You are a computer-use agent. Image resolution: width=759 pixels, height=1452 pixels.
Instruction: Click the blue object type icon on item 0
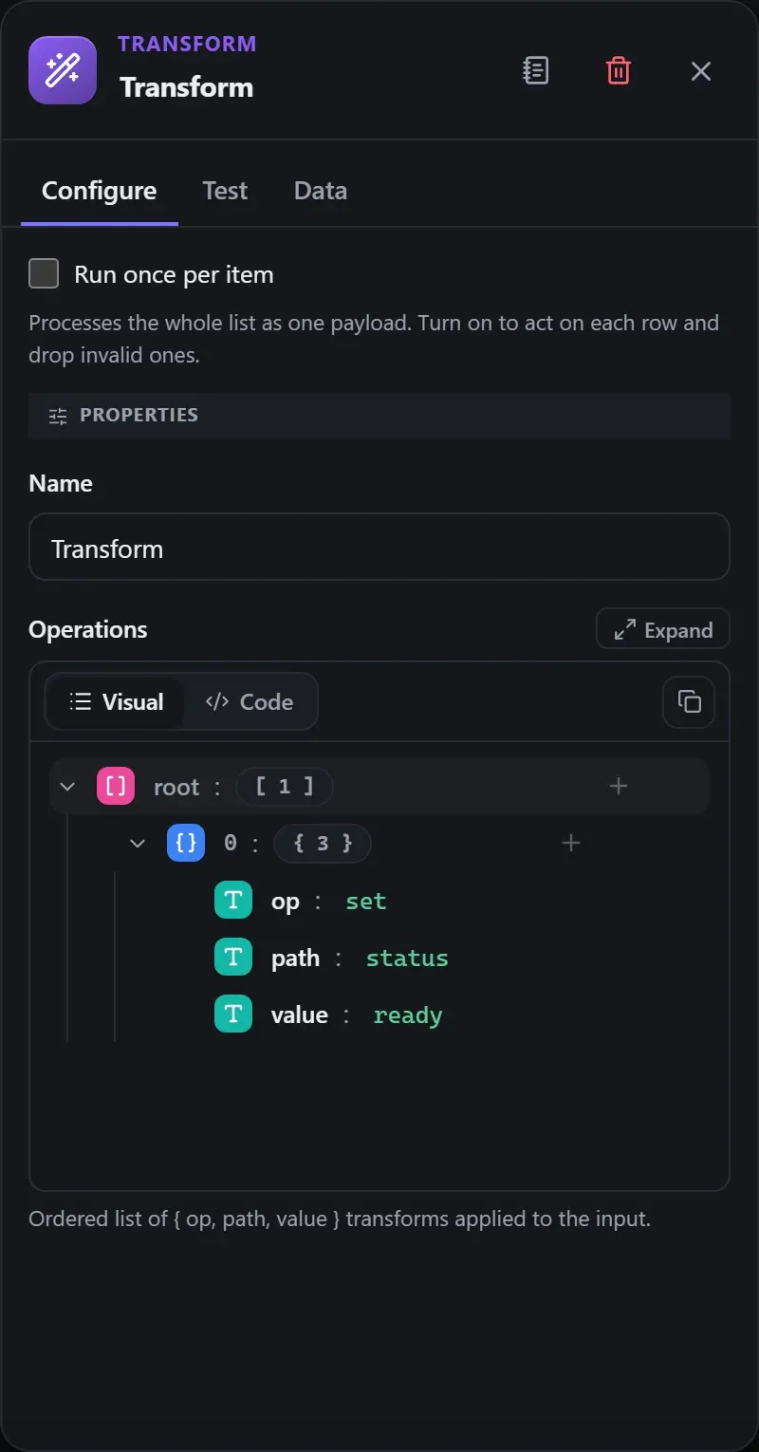coord(186,843)
